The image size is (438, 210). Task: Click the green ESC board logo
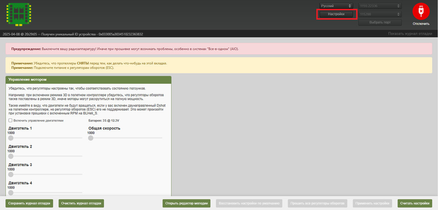click(x=19, y=14)
